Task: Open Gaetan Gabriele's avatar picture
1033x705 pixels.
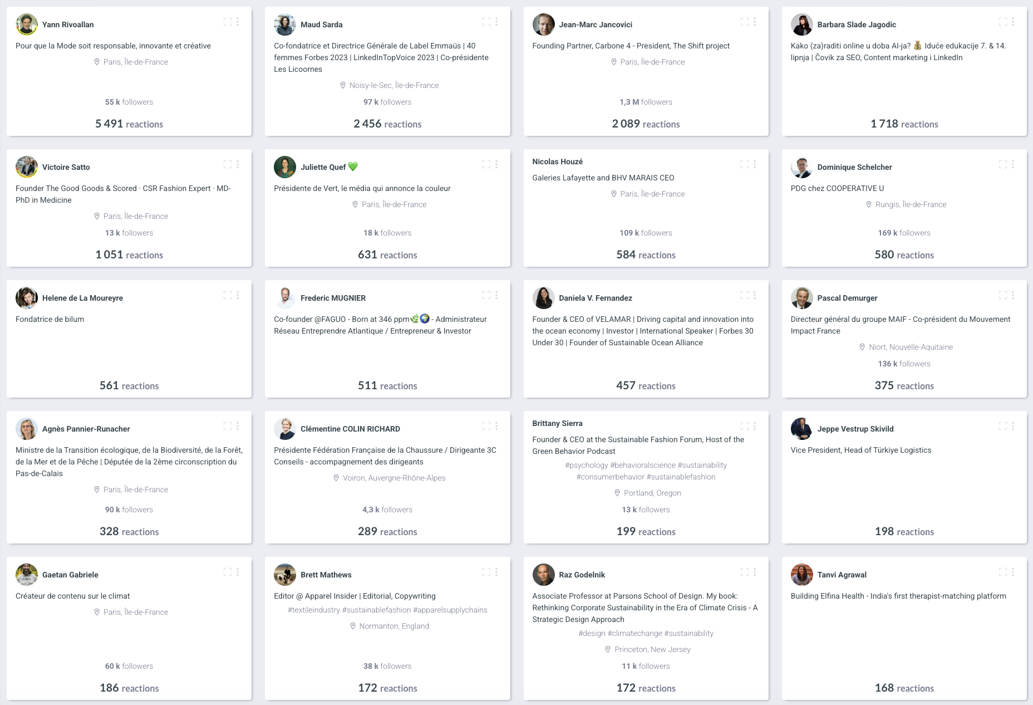Action: [x=27, y=575]
